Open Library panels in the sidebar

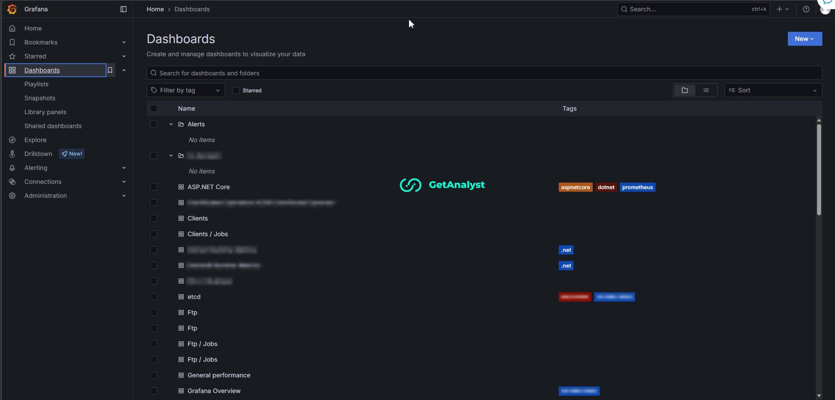click(x=45, y=112)
